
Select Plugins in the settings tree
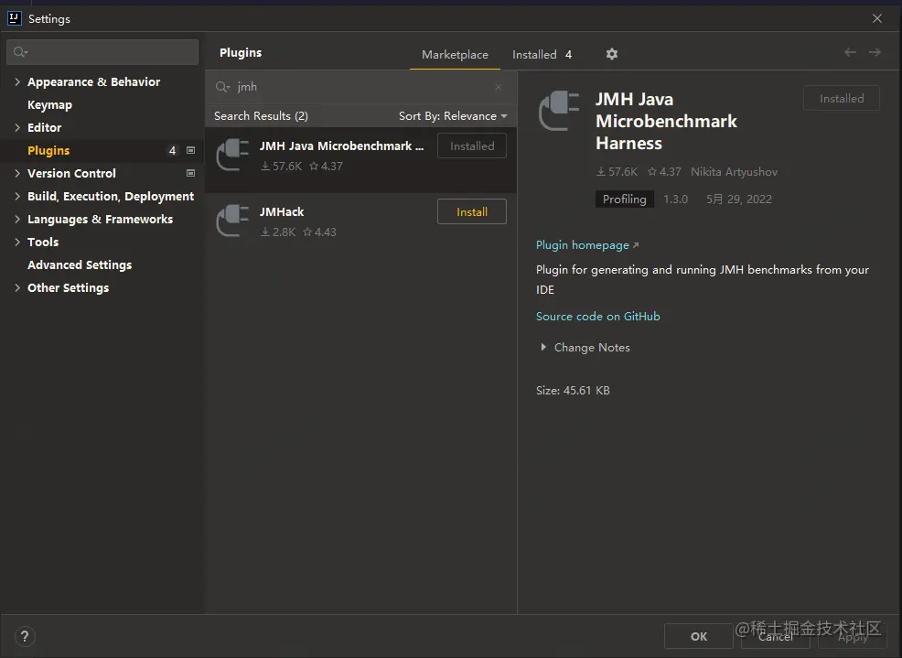tap(48, 150)
